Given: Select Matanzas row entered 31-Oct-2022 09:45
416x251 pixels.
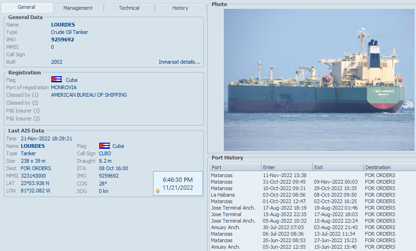Looking at the screenshot, I should [313, 182].
